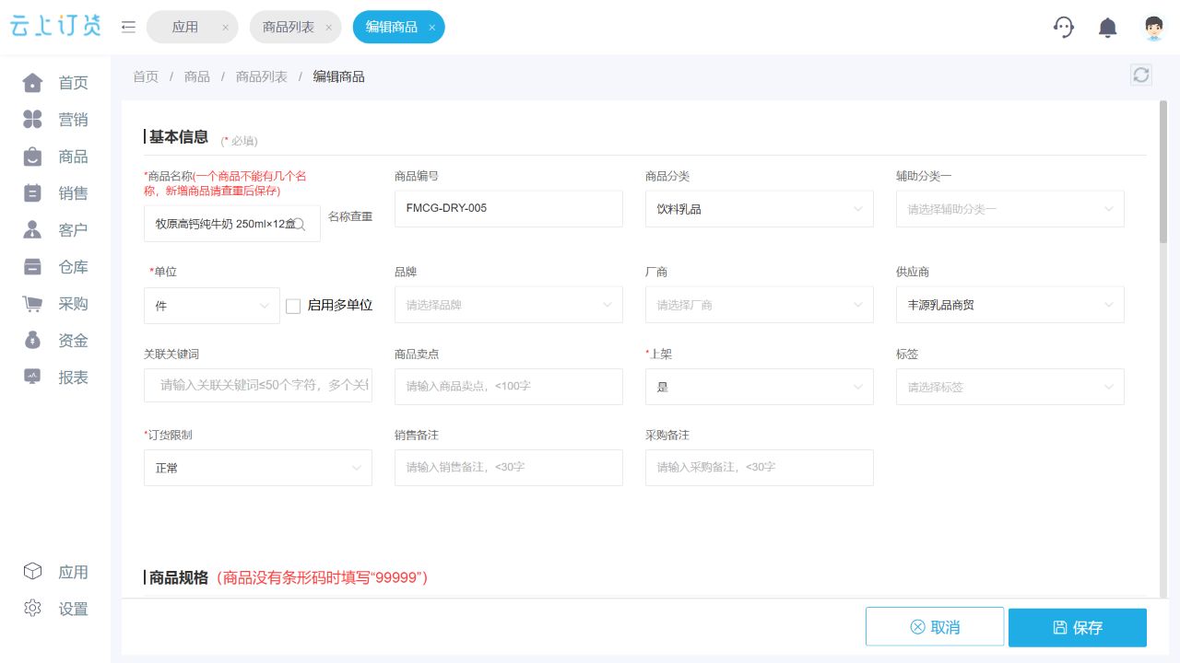The image size is (1180, 663).
Task: Close the 商品列表 tab with its x
Action: pos(328,28)
